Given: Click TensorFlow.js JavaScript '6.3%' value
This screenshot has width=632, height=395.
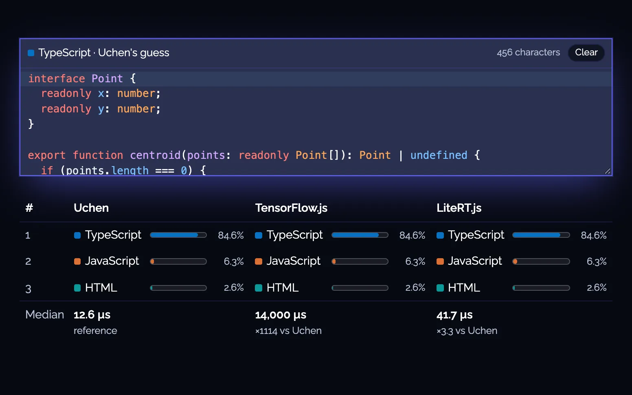Looking at the screenshot, I should tap(415, 261).
